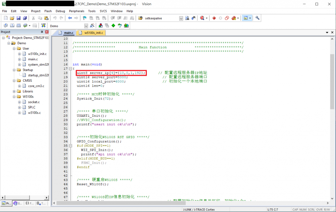Image resolution: width=336 pixels, height=212 pixels.
Task: Switch to the w5100s_init.c editor tab
Action: click(x=91, y=33)
